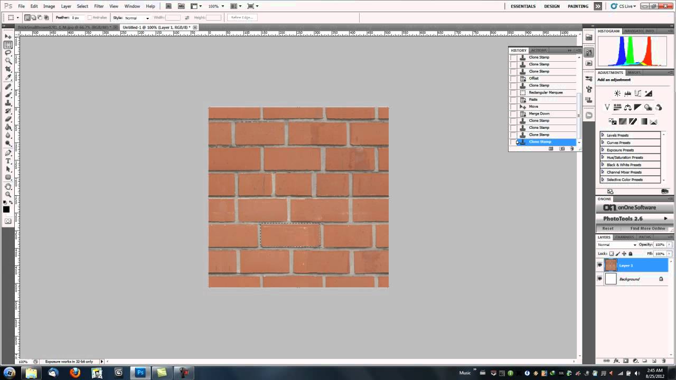
Task: Click the foreground color swatch
Action: [6, 209]
